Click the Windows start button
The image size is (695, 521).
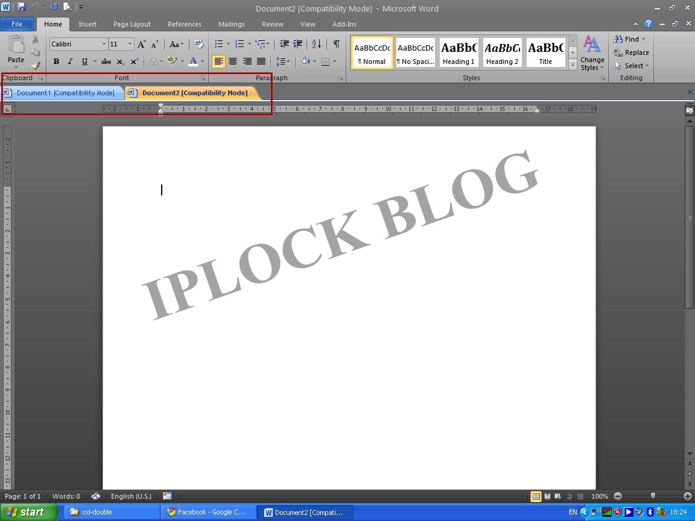click(28, 512)
